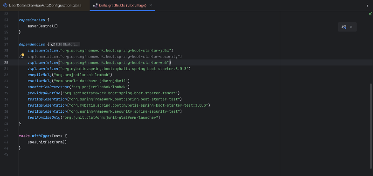Open the lightbulb quick-fix on line 29
Screen dimensions: 373x176
pos(22,56)
